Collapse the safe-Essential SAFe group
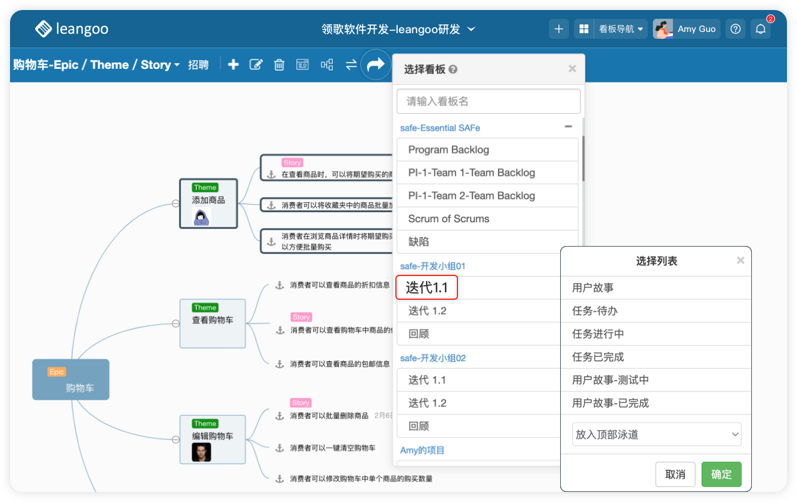797x502 pixels. (x=568, y=127)
